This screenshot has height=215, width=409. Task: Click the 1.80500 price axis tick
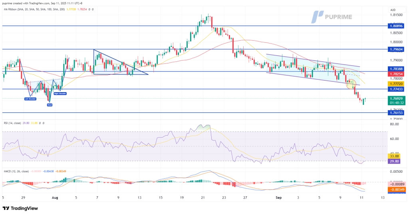pyautogui.click(x=396, y=33)
